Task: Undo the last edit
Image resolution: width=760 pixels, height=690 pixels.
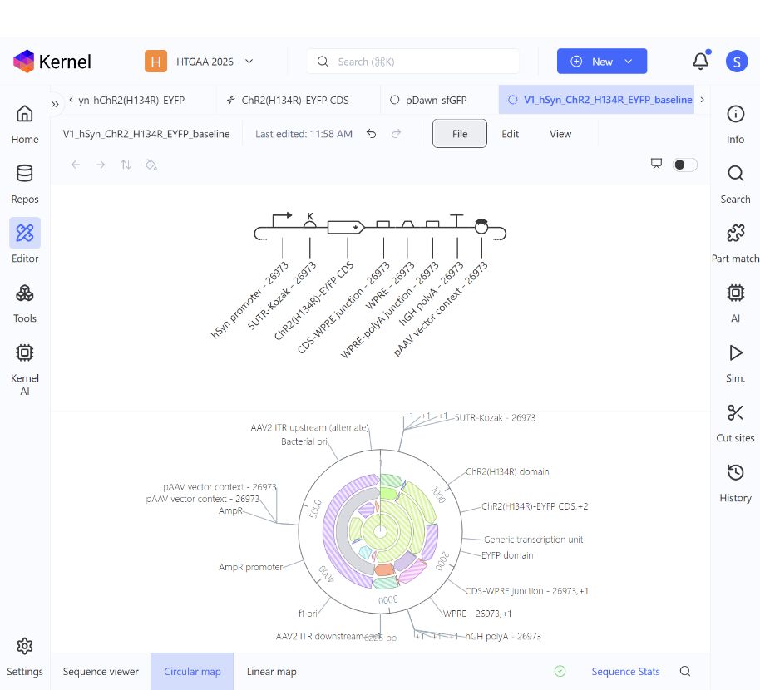Action: pyautogui.click(x=372, y=134)
